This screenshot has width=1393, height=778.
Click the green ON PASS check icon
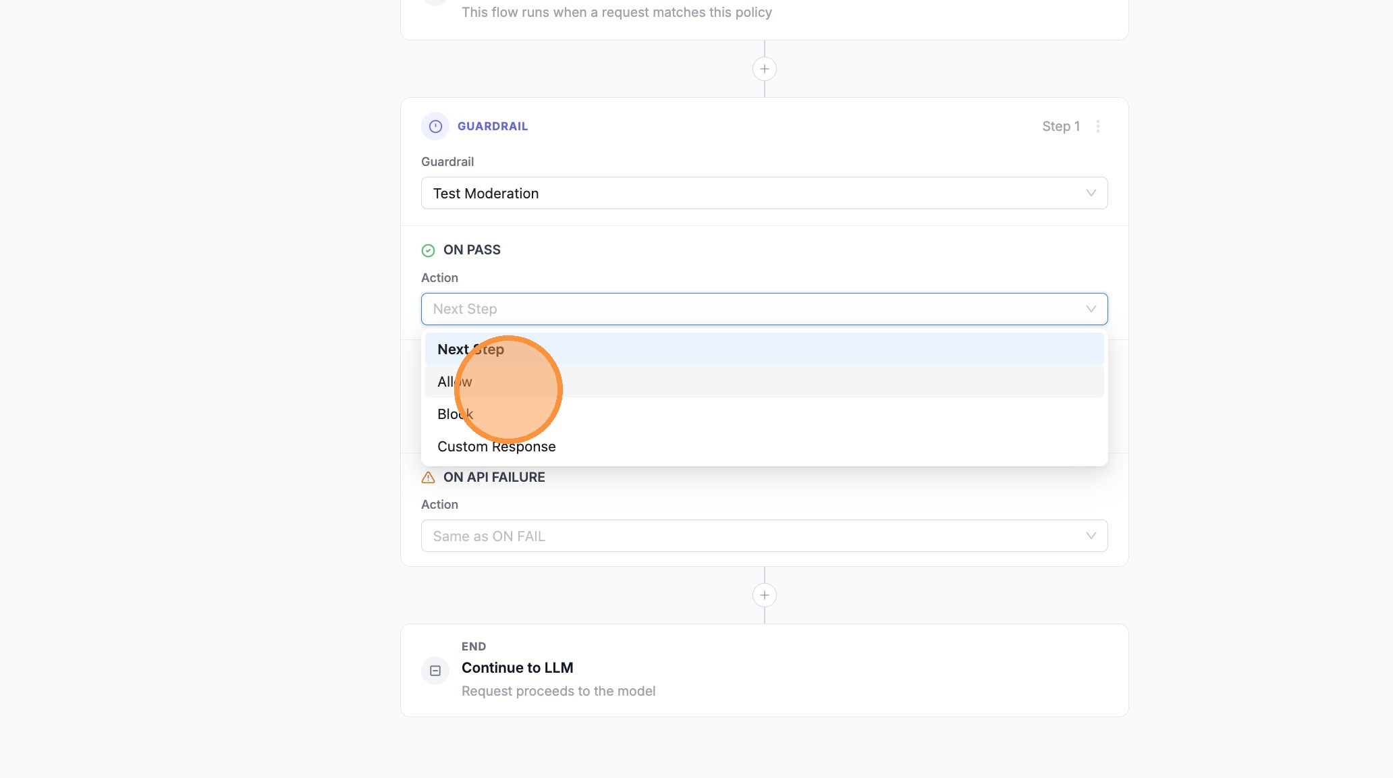(428, 250)
